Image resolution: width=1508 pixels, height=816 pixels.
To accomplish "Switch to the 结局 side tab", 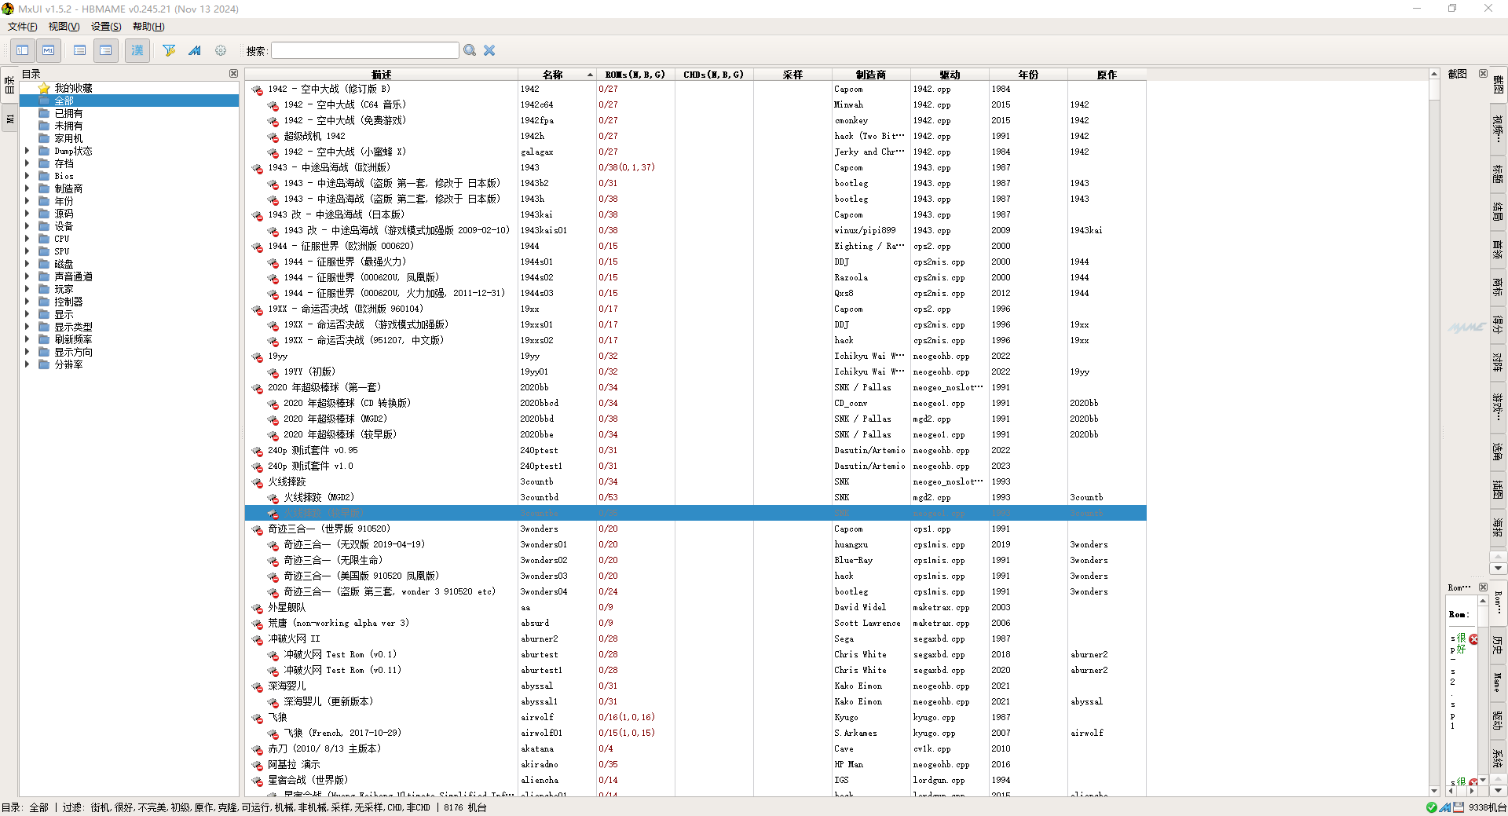I will (1498, 211).
